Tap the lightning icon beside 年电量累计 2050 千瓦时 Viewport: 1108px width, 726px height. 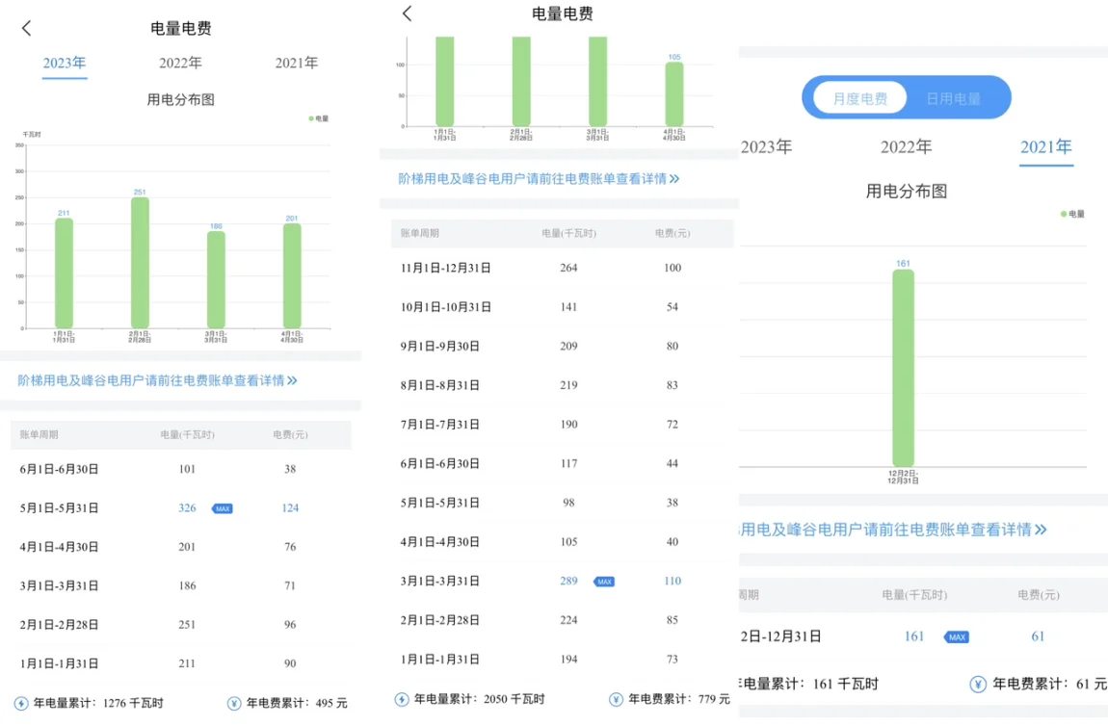402,700
